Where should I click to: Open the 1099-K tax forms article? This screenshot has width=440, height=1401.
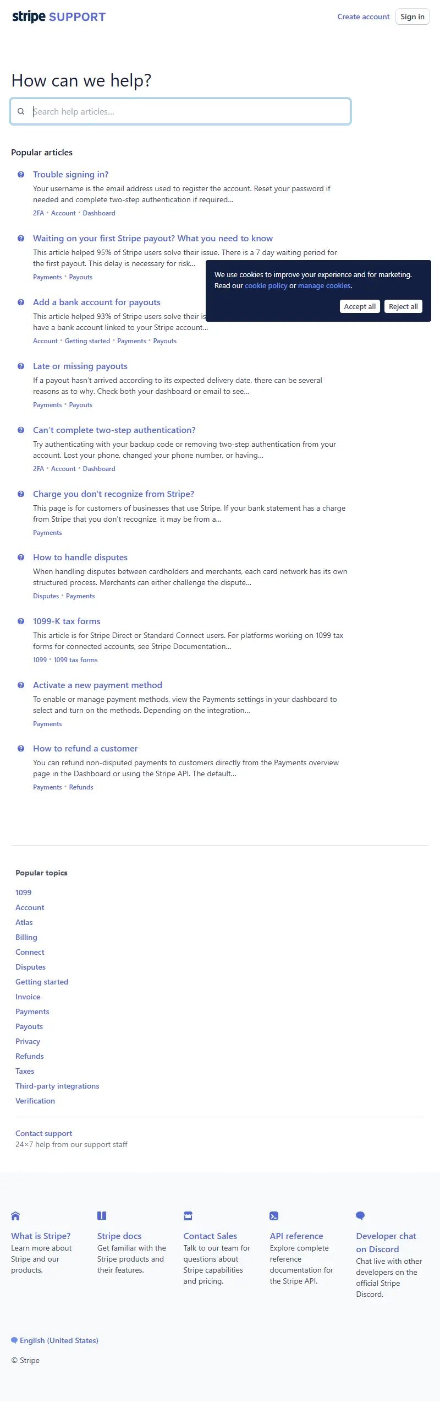click(x=67, y=621)
